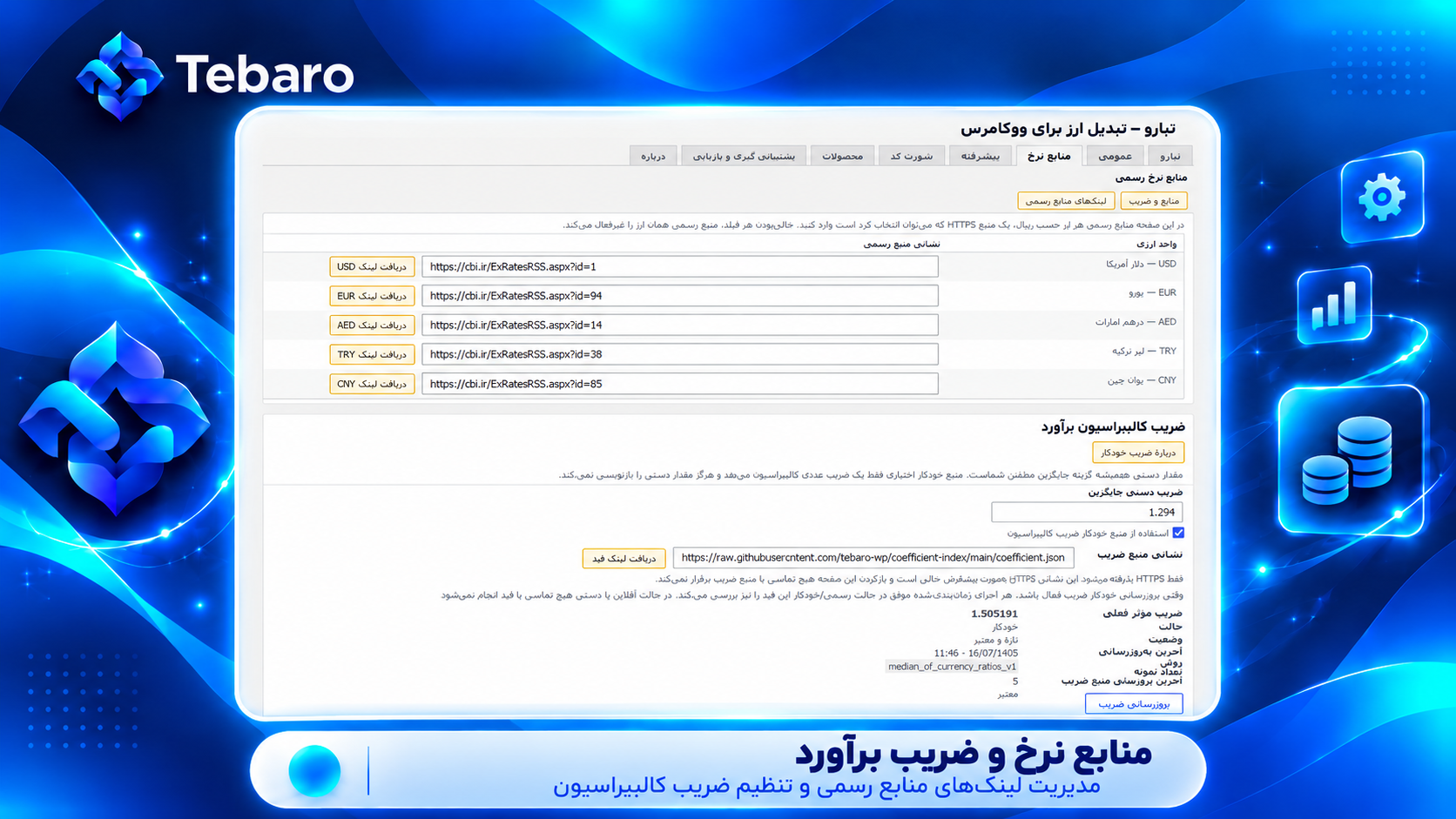Click the CNY — یوان چین currency label
Screen dimensions: 1456x819
click(1142, 380)
